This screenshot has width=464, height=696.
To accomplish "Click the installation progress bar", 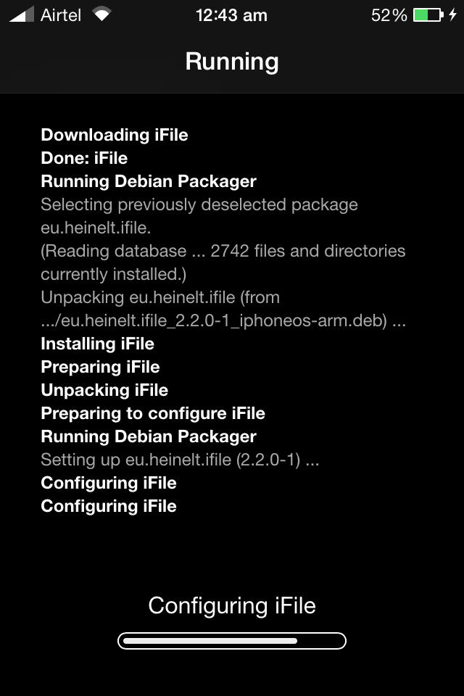I will (232, 640).
